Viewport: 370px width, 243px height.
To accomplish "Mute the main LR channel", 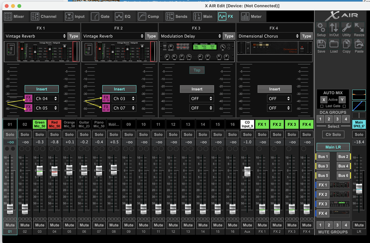I will click(x=359, y=225).
